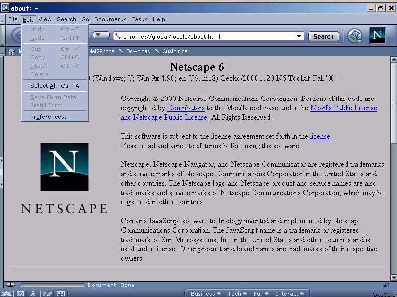The height and width of the screenshot is (297, 397).
Task: Expand the Fun menu in taskbar
Action: click(261, 294)
